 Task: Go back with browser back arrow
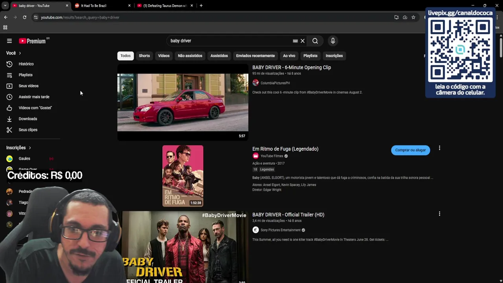(x=6, y=17)
